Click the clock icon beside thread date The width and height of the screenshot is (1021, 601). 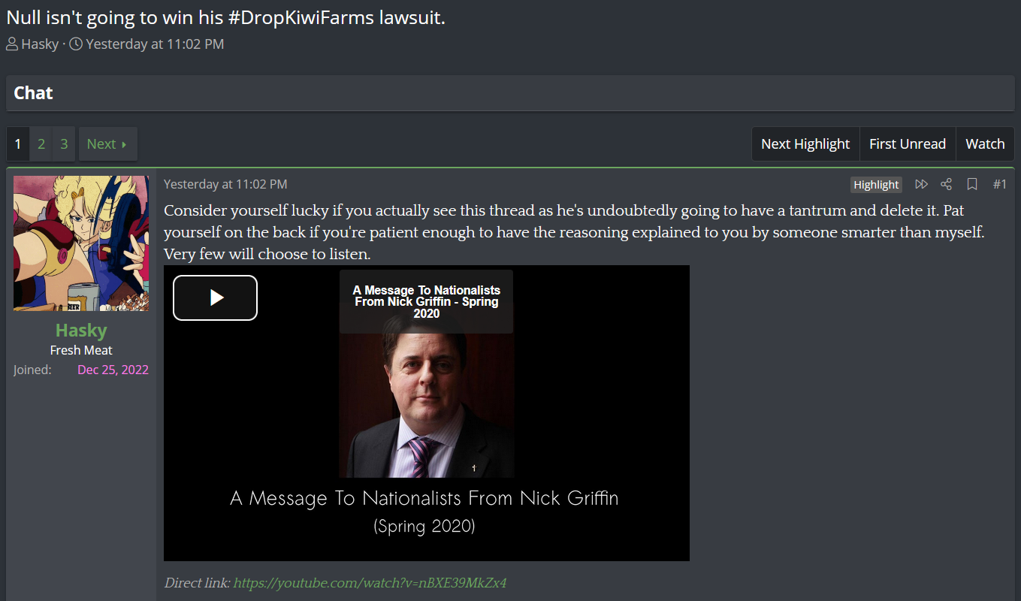(x=76, y=44)
